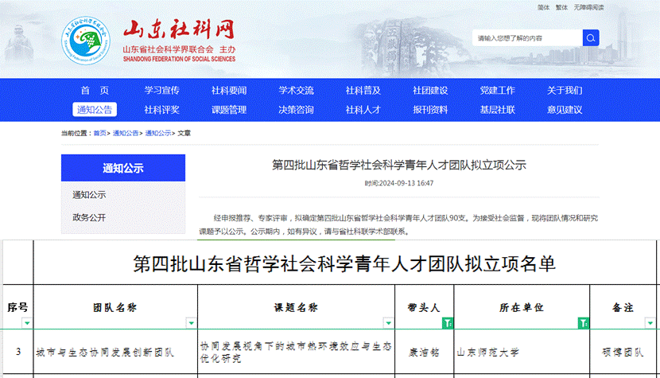660x378 pixels.
Task: Enable 无障碍阅读 accessibility mode
Action: tap(589, 7)
